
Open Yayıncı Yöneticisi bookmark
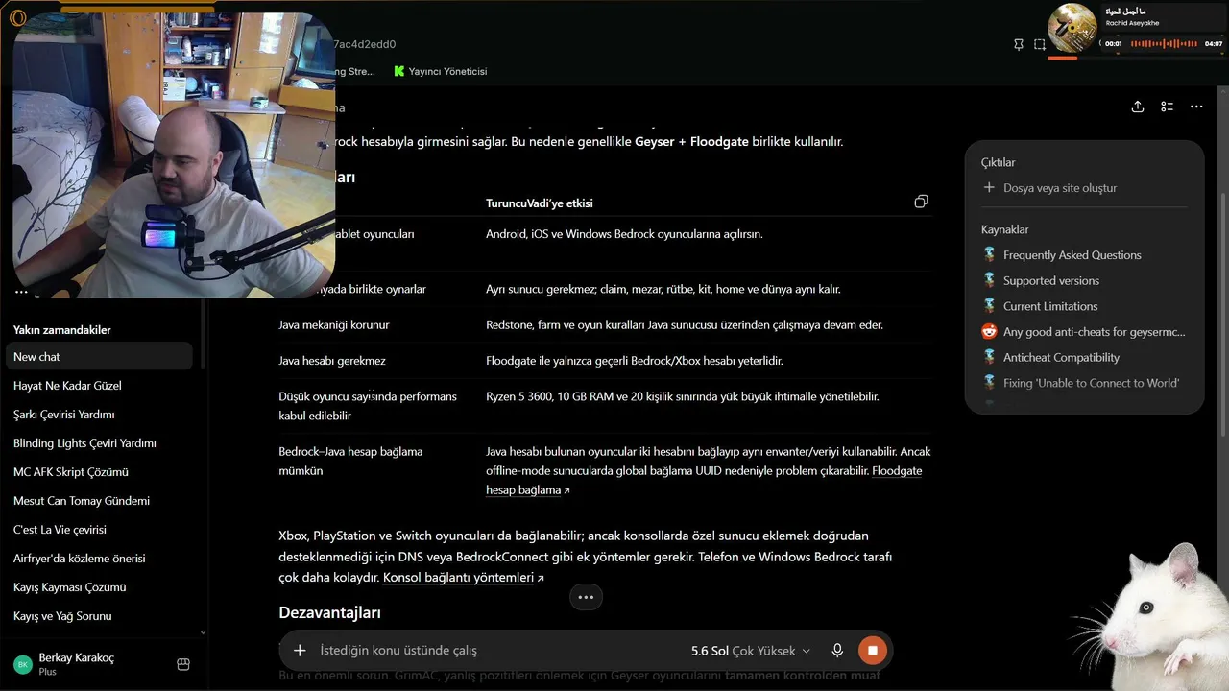441,71
